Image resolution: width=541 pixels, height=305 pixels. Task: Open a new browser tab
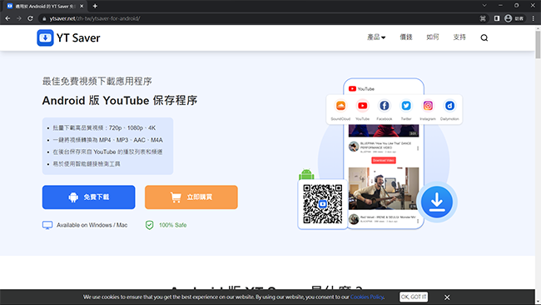[x=95, y=6]
